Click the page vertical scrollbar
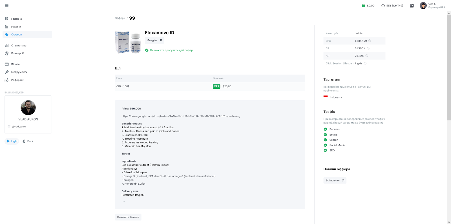451x224 pixels. (x=449, y=68)
